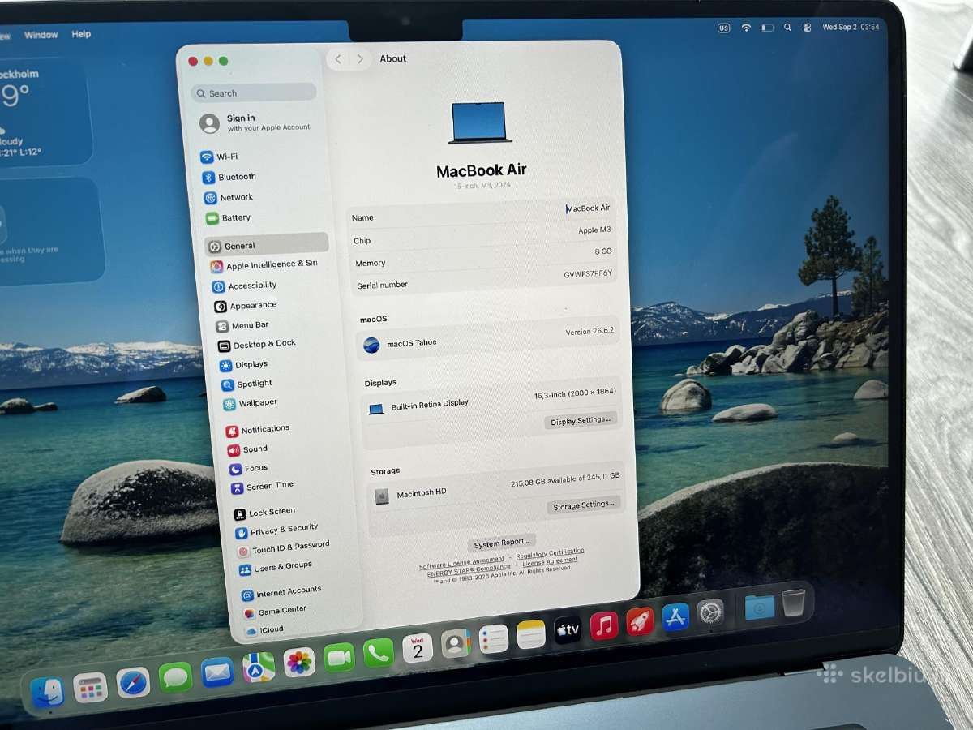Go forward with the toolbar arrow
The height and width of the screenshot is (730, 973).
[x=360, y=59]
